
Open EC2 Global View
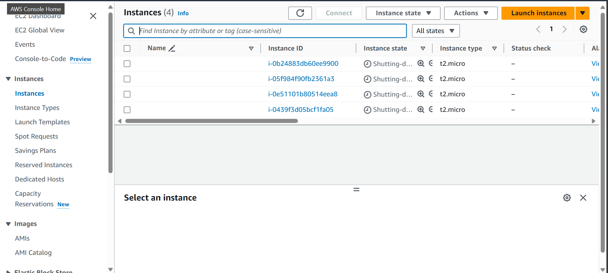pos(40,30)
